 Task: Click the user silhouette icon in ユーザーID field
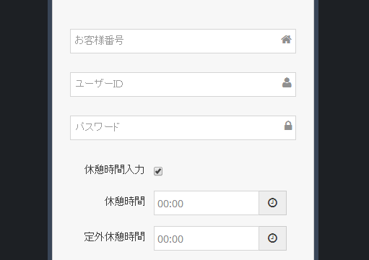click(x=287, y=82)
